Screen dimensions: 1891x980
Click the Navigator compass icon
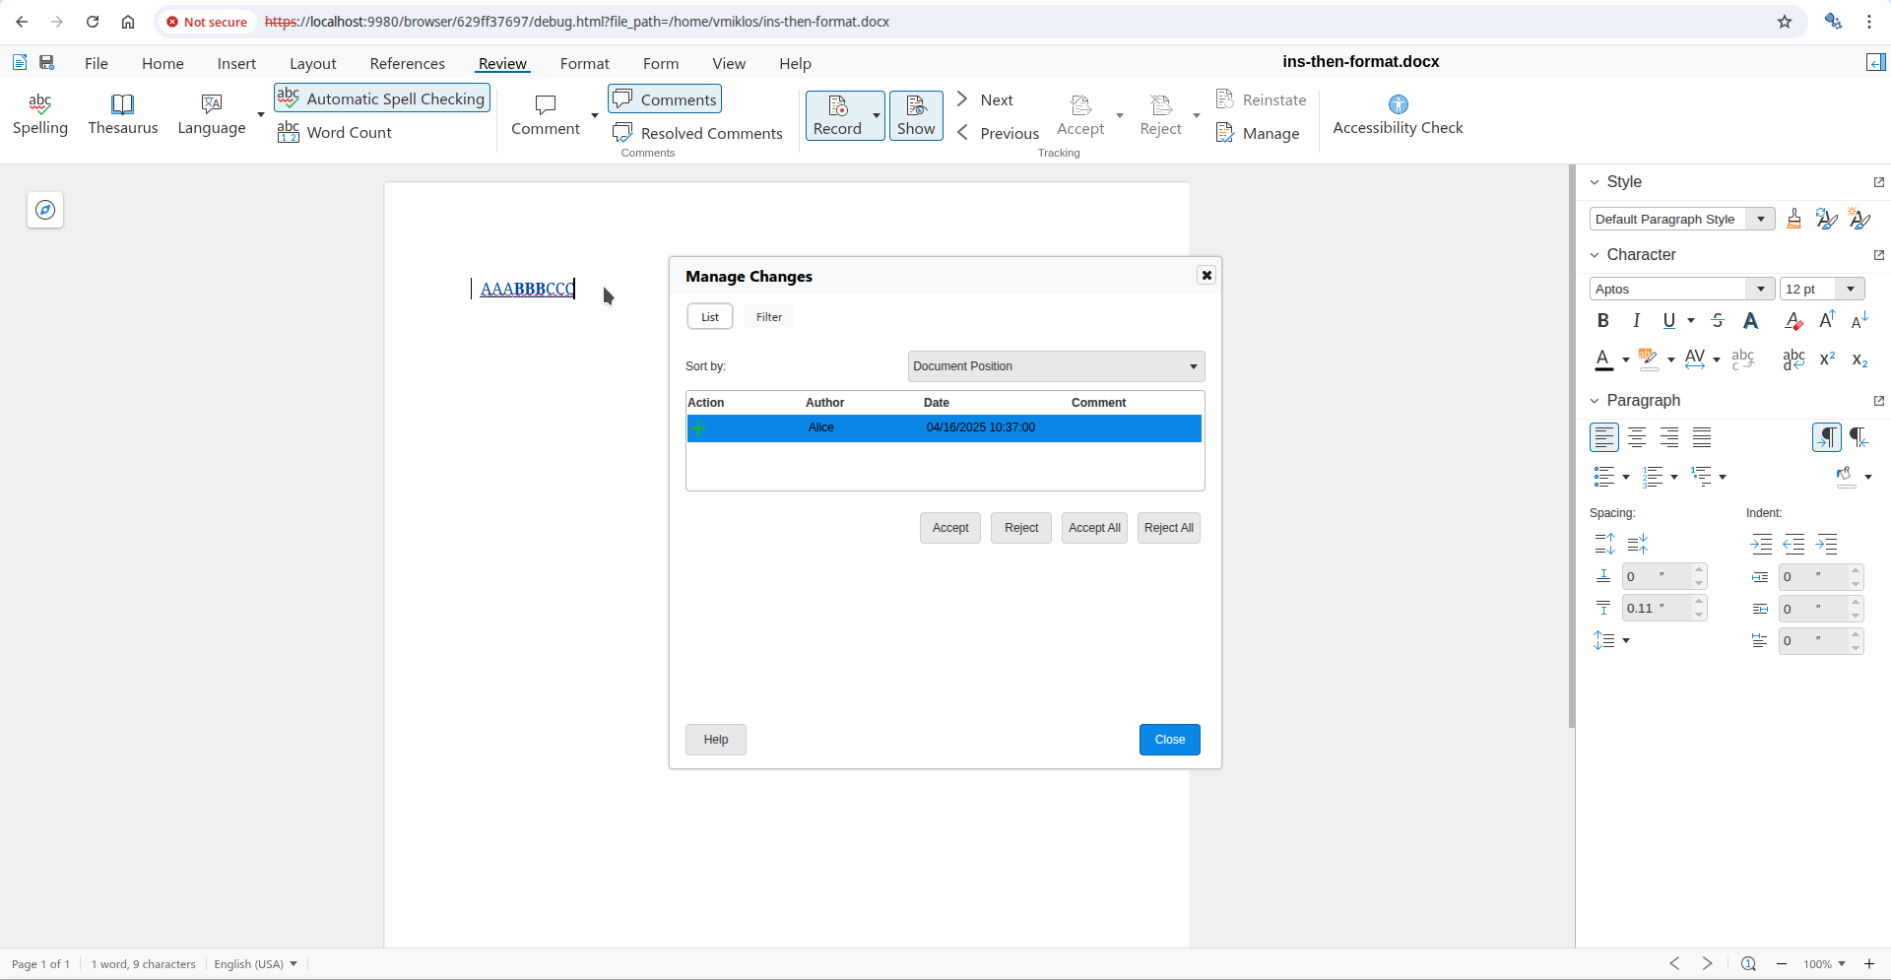(45, 210)
